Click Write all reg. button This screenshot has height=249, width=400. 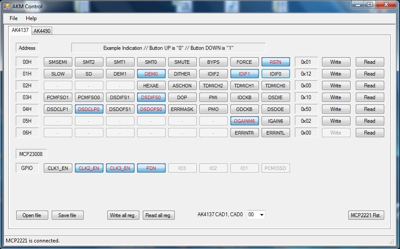[x=123, y=215]
